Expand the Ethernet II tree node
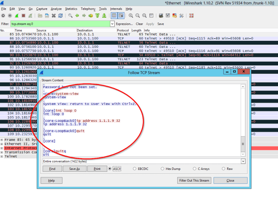 pos(2,144)
